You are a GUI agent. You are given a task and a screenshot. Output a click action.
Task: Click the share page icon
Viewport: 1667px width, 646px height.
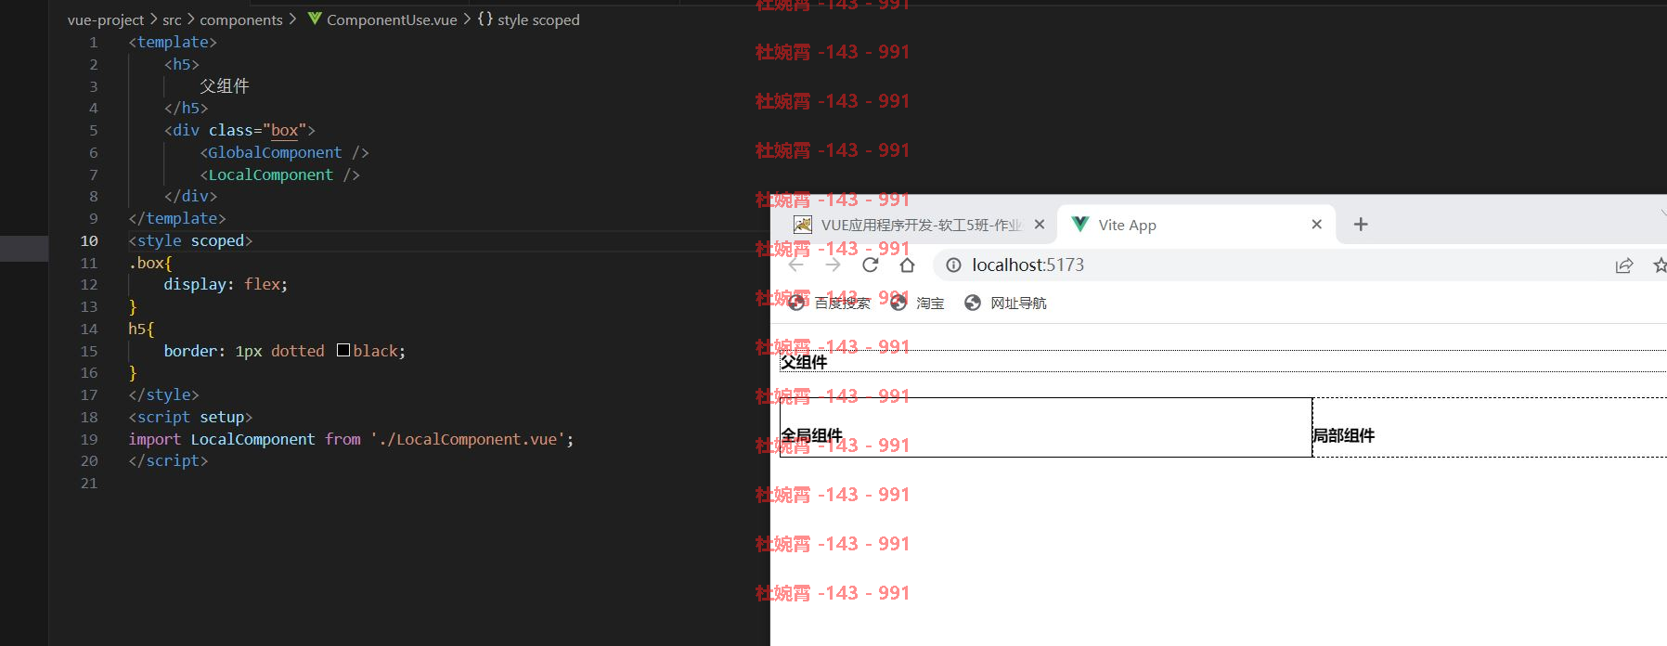click(x=1623, y=265)
